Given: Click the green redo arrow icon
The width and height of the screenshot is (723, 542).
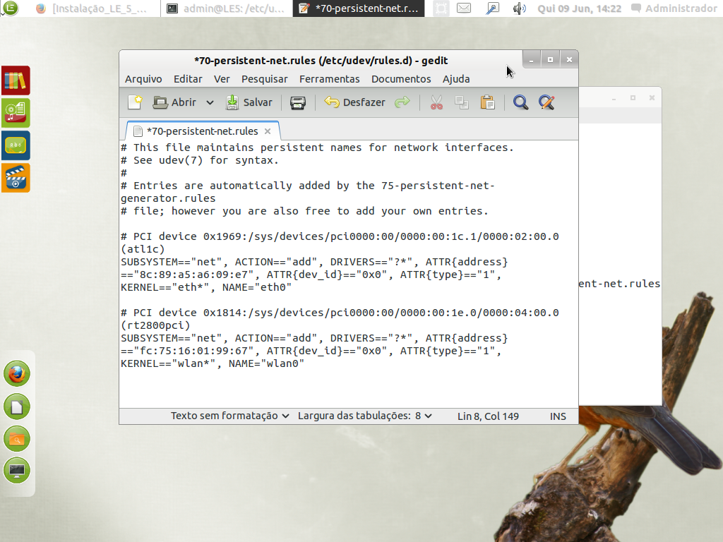Looking at the screenshot, I should tap(402, 102).
